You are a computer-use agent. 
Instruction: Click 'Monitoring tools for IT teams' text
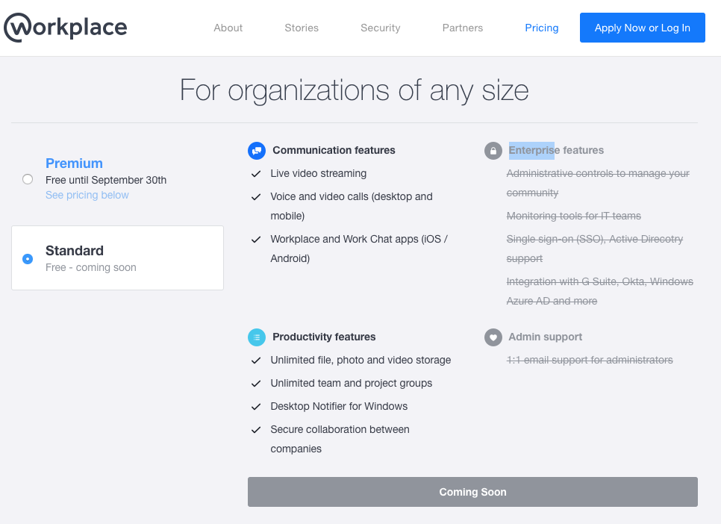(x=573, y=216)
